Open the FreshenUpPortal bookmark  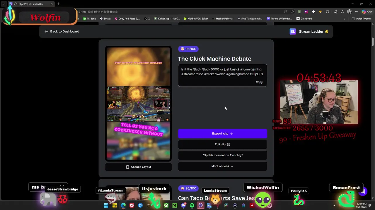(x=222, y=19)
